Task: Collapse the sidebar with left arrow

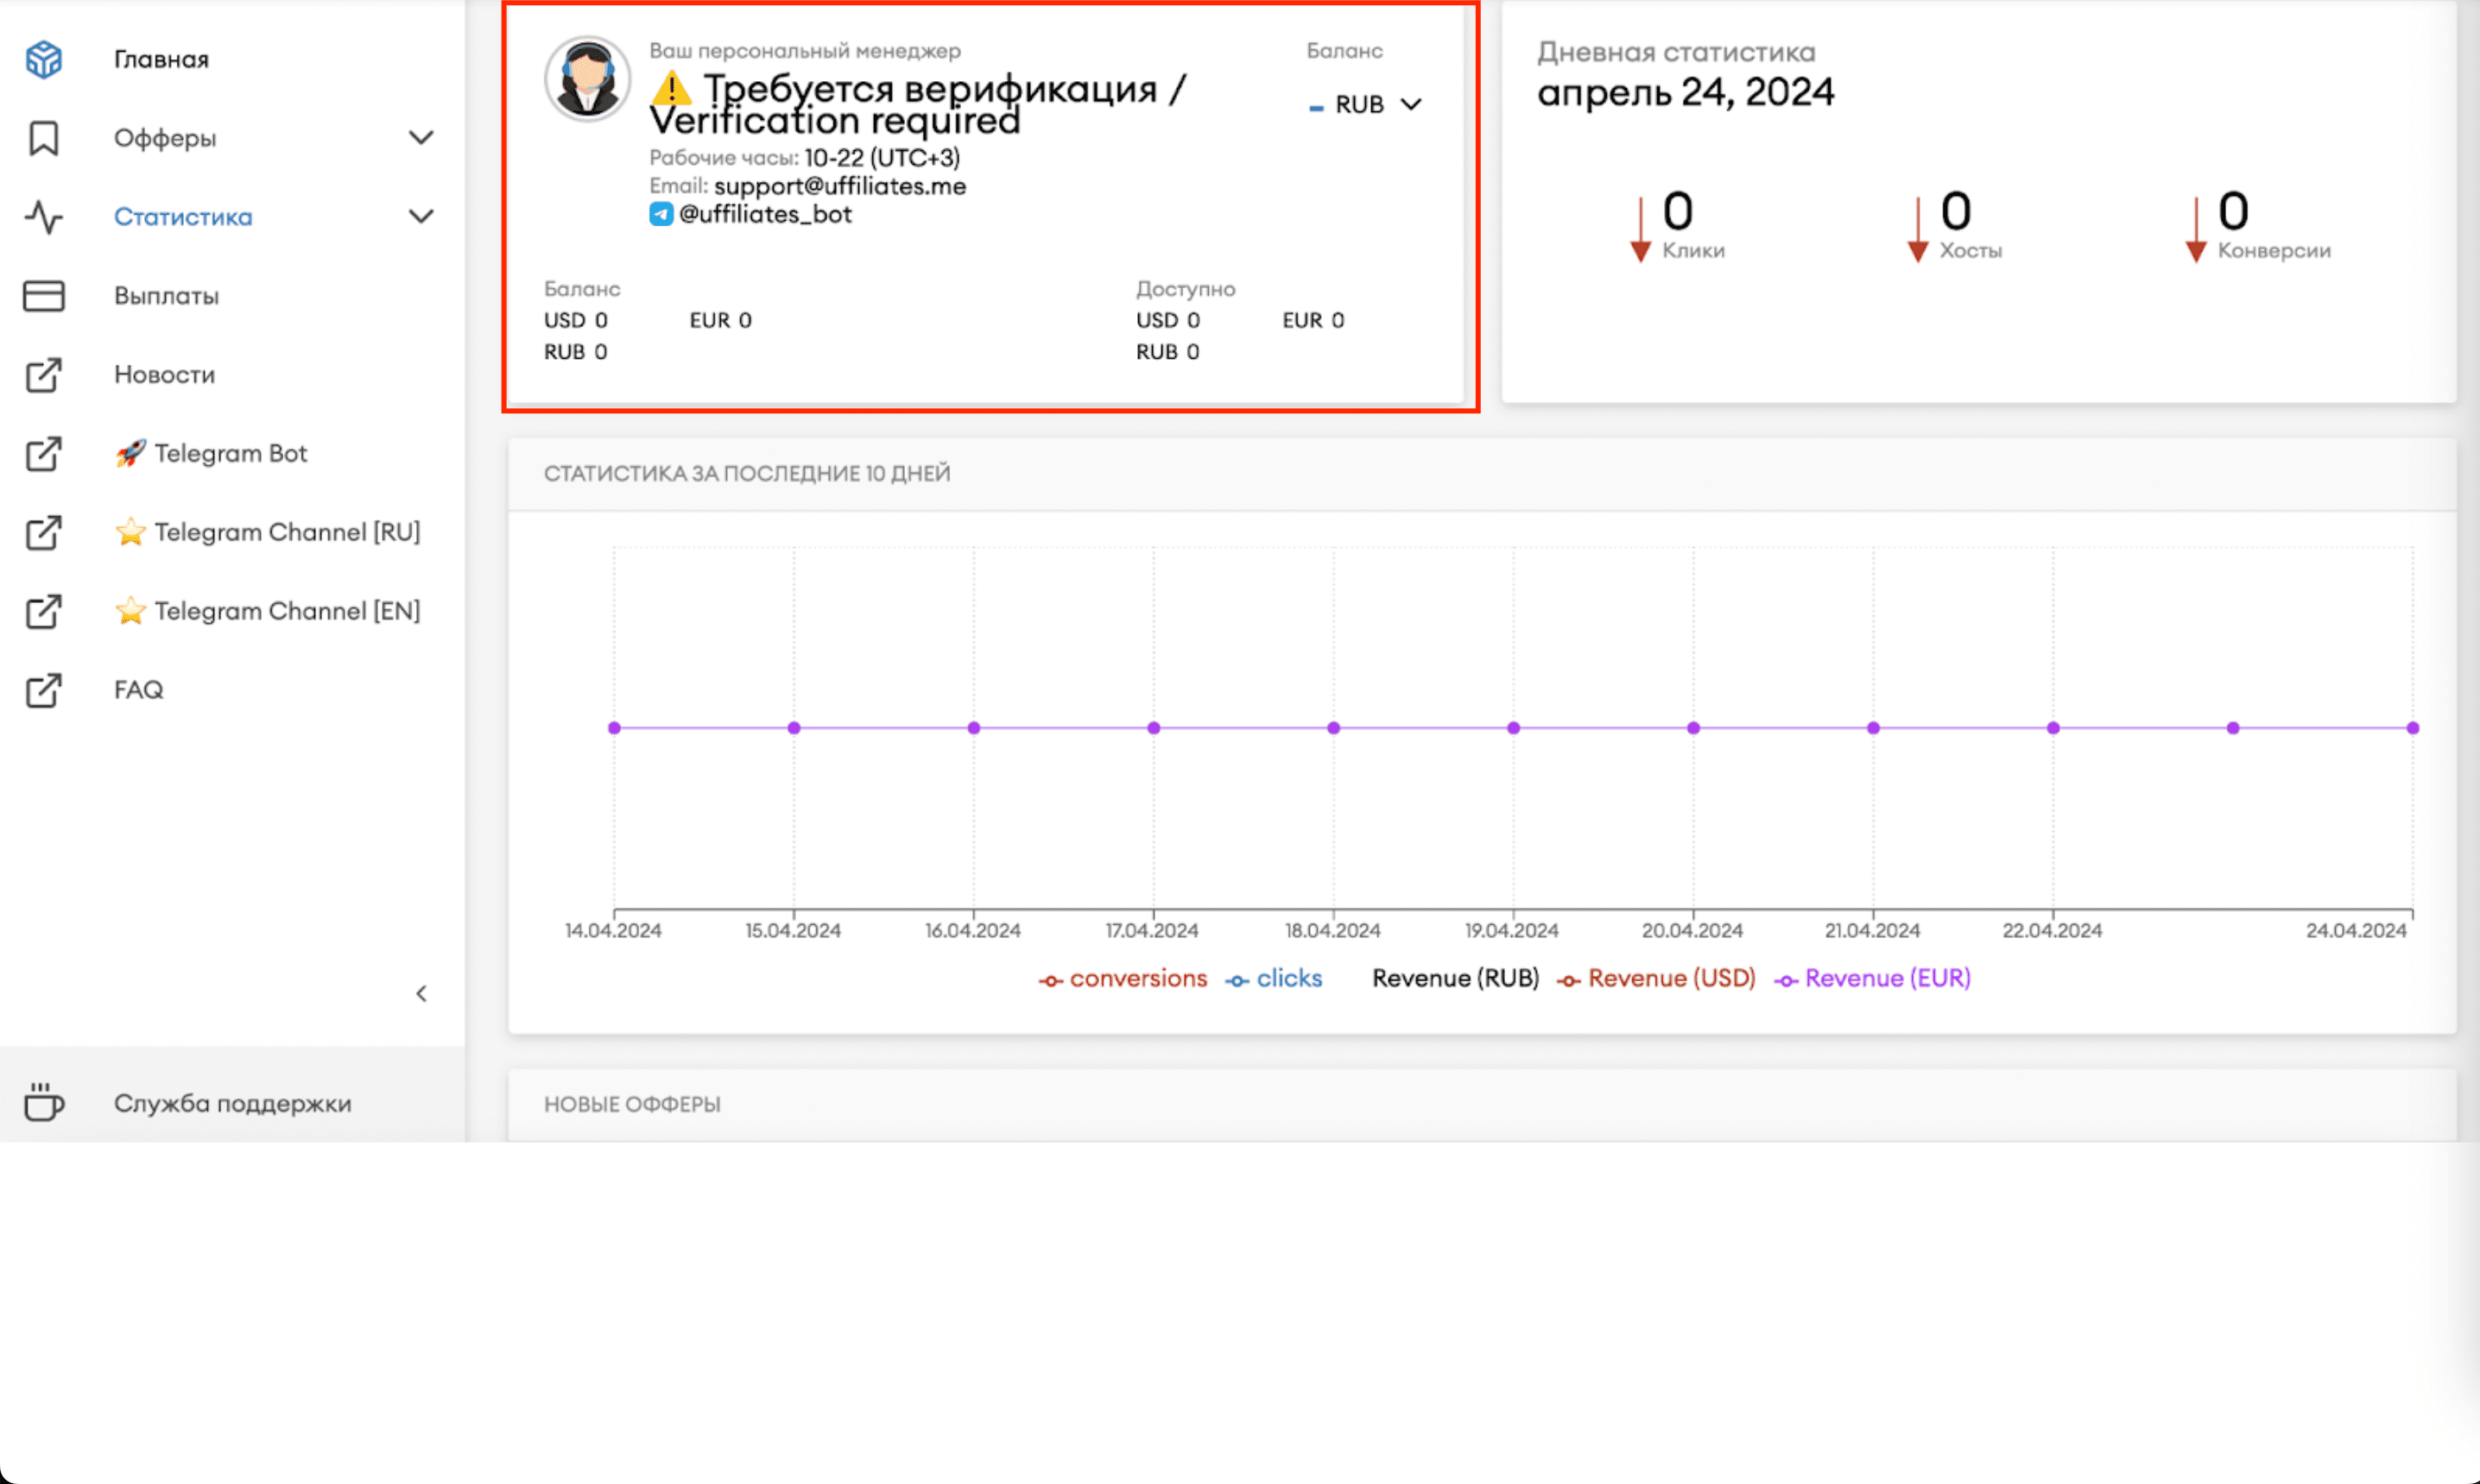Action: click(421, 993)
